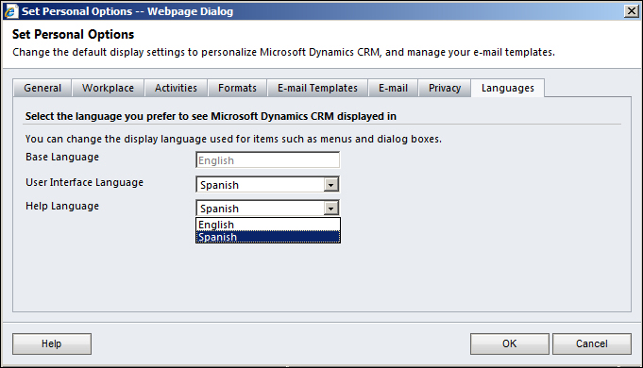Collapse the Help Language dropdown arrow
643x368 pixels.
tap(330, 209)
